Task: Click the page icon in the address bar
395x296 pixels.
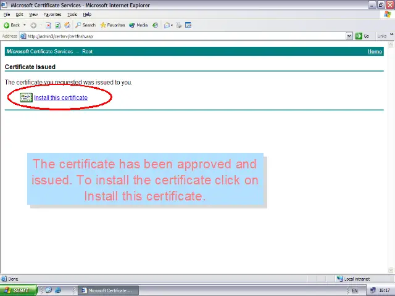Action: click(23, 36)
